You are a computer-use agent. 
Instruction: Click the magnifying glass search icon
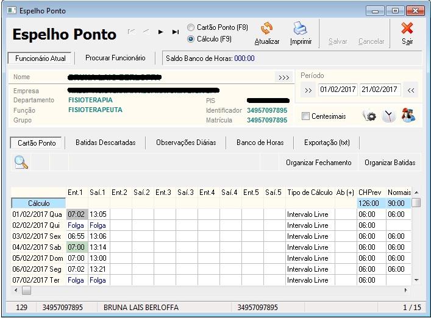click(21, 162)
